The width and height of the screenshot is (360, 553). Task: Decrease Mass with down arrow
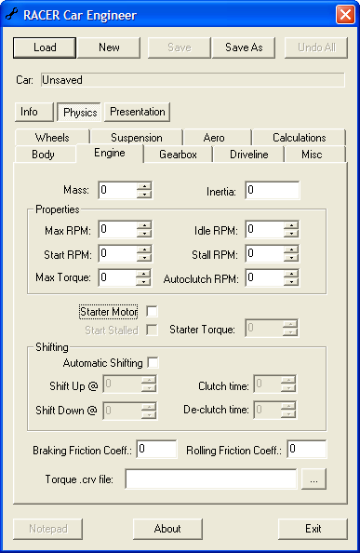point(144,194)
